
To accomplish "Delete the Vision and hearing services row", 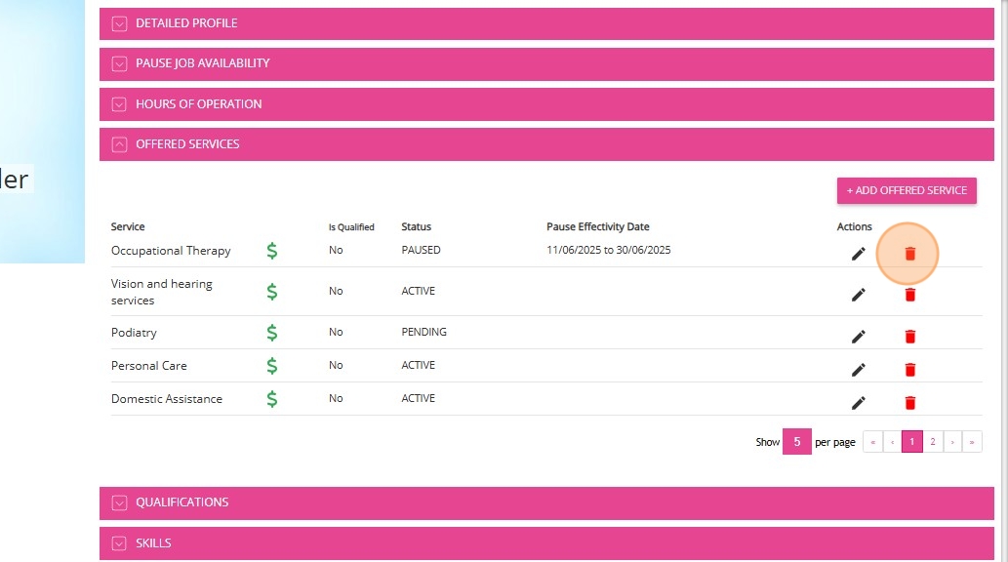I will coord(909,295).
